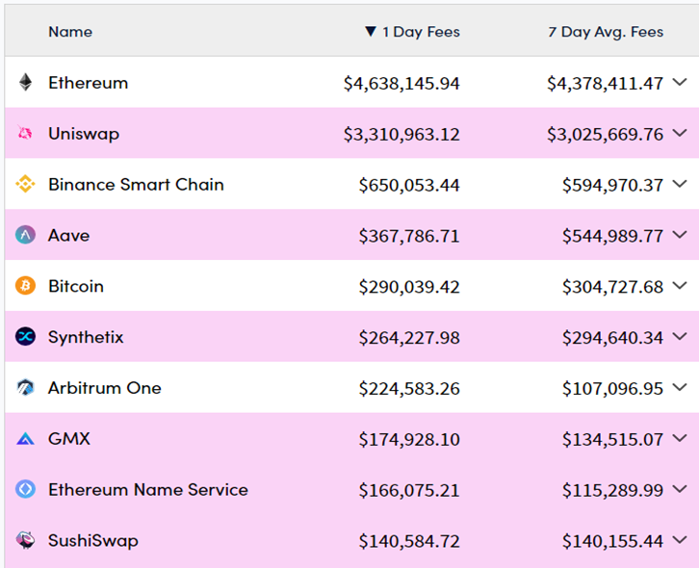This screenshot has width=699, height=568.
Task: Select the $174,928.10 fee value
Action: coord(409,439)
